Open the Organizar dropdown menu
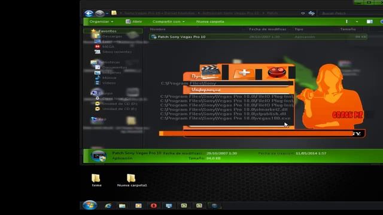This screenshot has width=383, height=215. coord(101,21)
